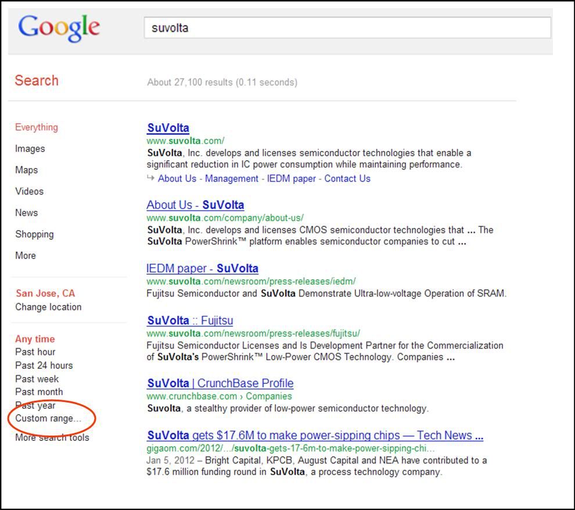
Task: Open the About Us sitelink
Action: point(177,178)
